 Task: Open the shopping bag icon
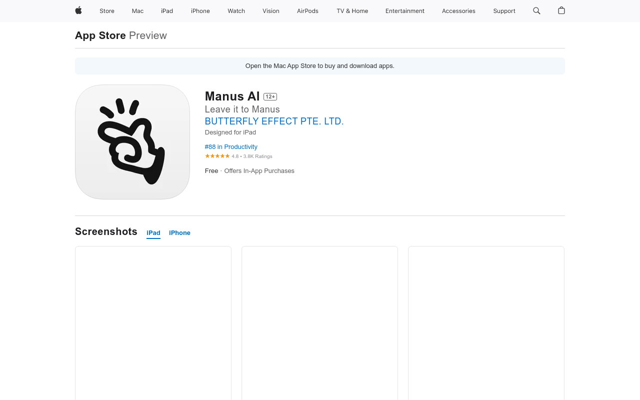coord(561,10)
